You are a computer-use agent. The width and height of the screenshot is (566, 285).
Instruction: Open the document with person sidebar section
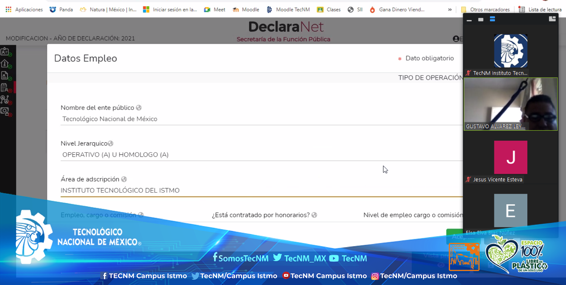(5, 75)
